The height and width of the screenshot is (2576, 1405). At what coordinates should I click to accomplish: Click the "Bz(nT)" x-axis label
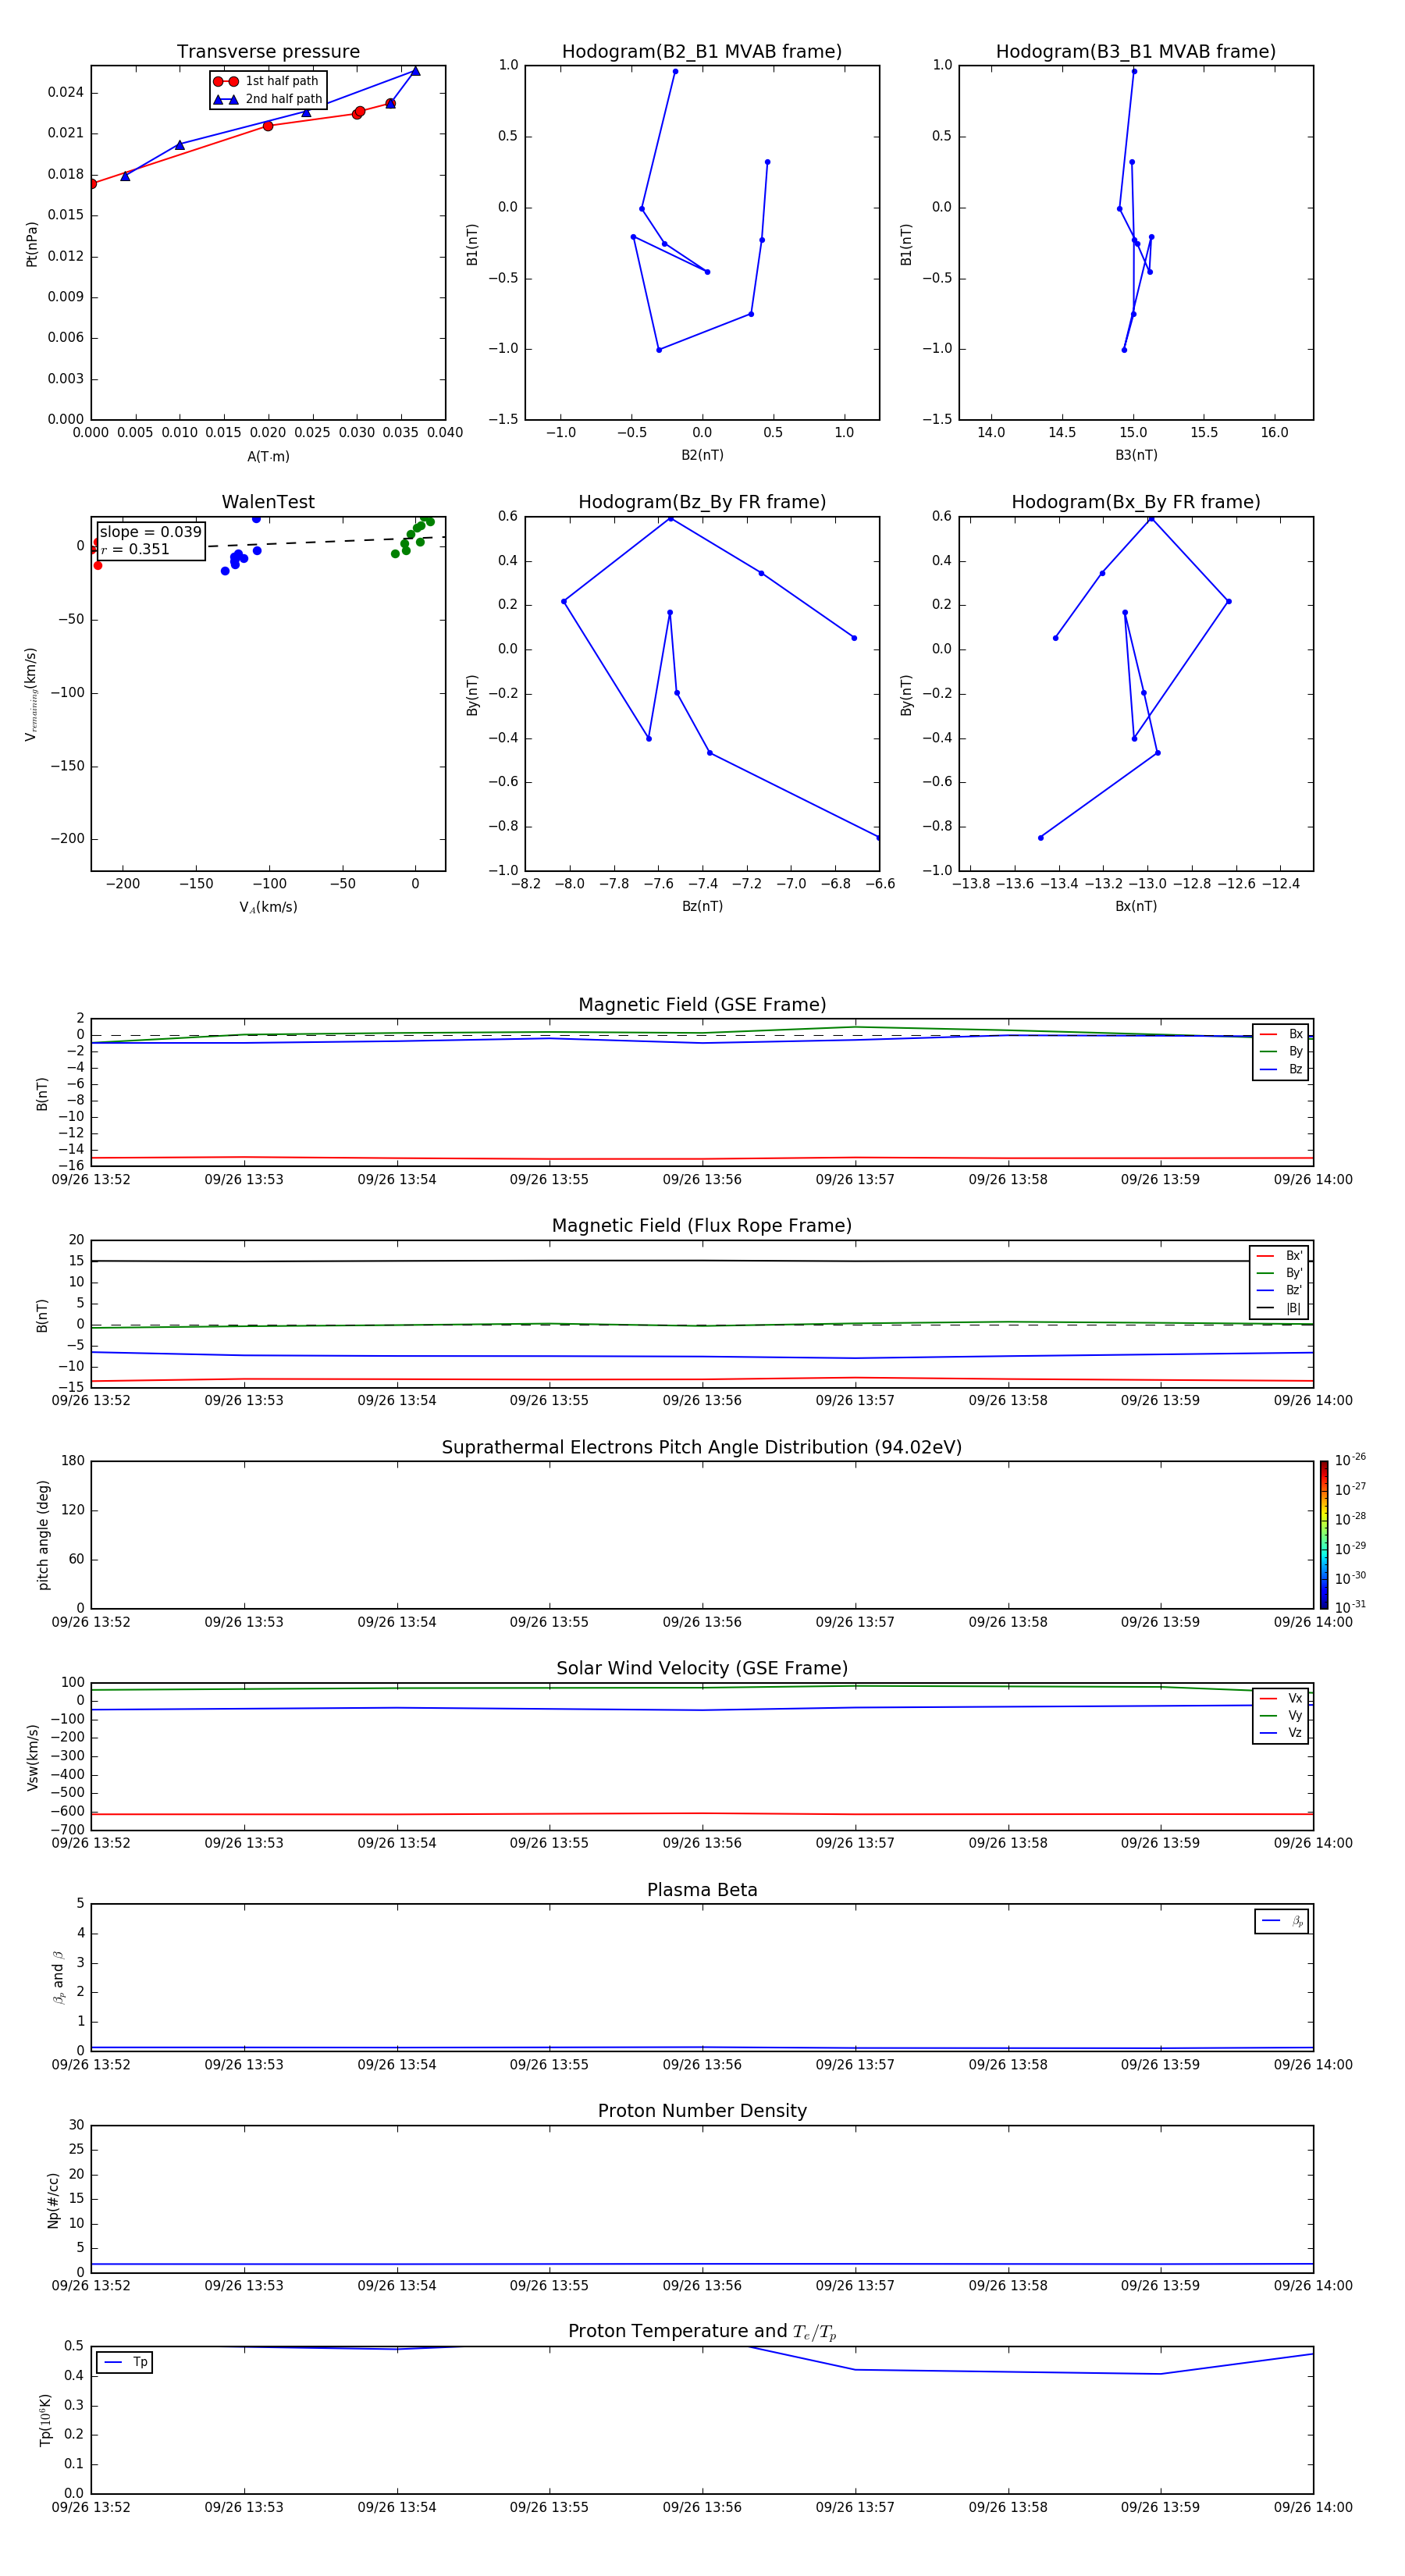click(702, 906)
